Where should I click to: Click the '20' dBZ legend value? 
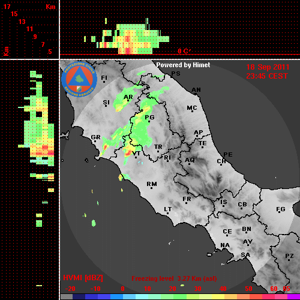172,289
